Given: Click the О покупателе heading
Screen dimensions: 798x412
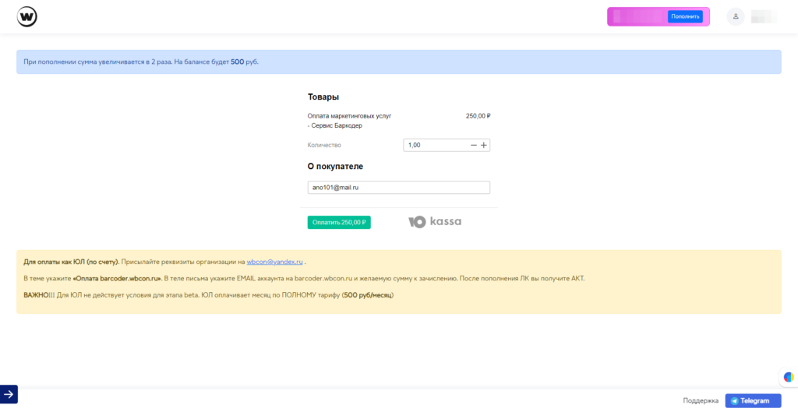Looking at the screenshot, I should click(335, 167).
